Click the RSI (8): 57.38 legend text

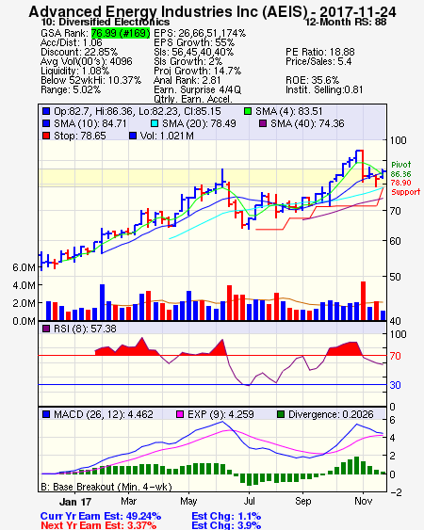coord(85,329)
